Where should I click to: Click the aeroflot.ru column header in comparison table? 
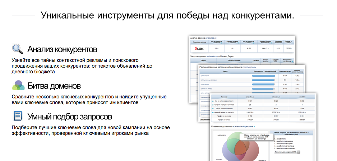click(x=302, y=97)
